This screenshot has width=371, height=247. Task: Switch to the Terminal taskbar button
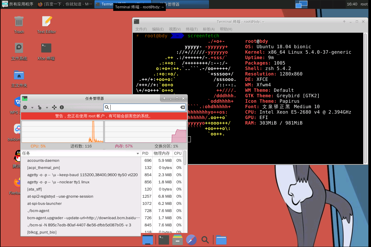pyautogui.click(x=123, y=4)
